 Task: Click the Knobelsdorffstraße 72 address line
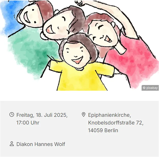(116, 123)
